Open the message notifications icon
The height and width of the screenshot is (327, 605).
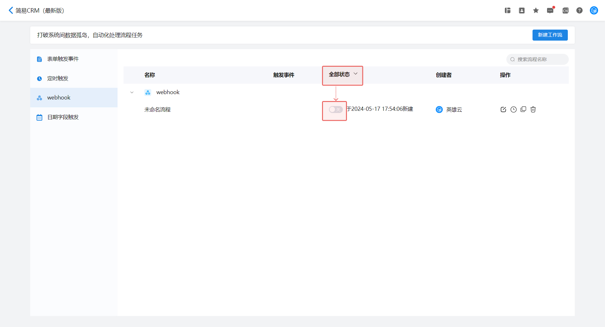[550, 10]
